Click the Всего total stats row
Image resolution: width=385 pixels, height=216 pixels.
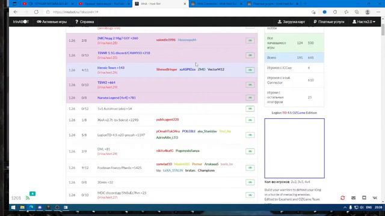click(x=294, y=58)
